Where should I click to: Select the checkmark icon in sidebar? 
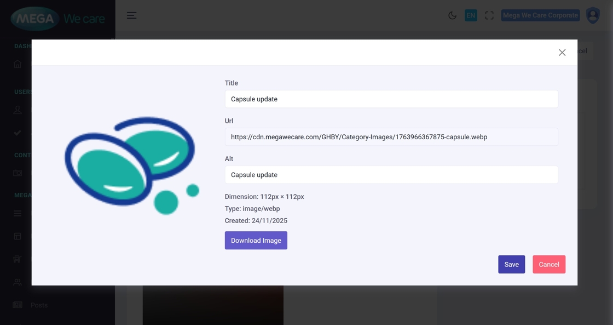18,133
